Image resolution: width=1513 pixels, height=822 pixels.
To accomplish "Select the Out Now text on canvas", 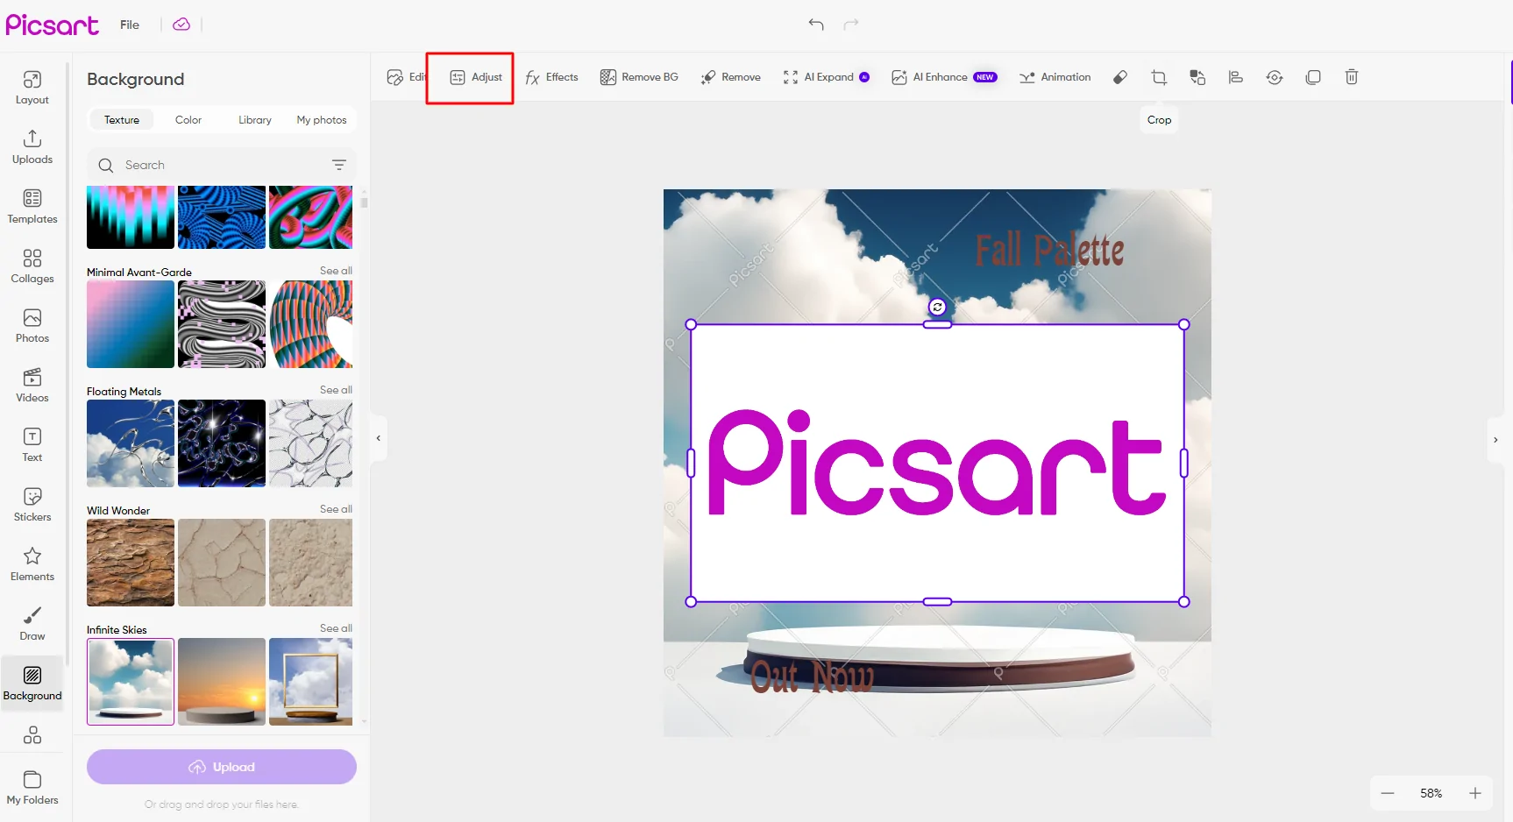I will [x=812, y=676].
